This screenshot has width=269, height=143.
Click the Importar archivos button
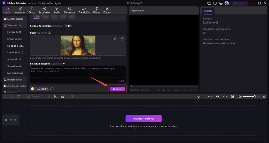coord(144,118)
